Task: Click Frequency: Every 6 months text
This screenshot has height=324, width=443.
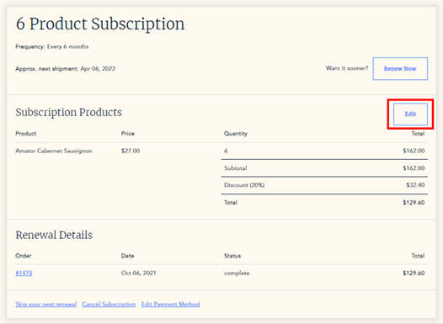Action: click(52, 46)
